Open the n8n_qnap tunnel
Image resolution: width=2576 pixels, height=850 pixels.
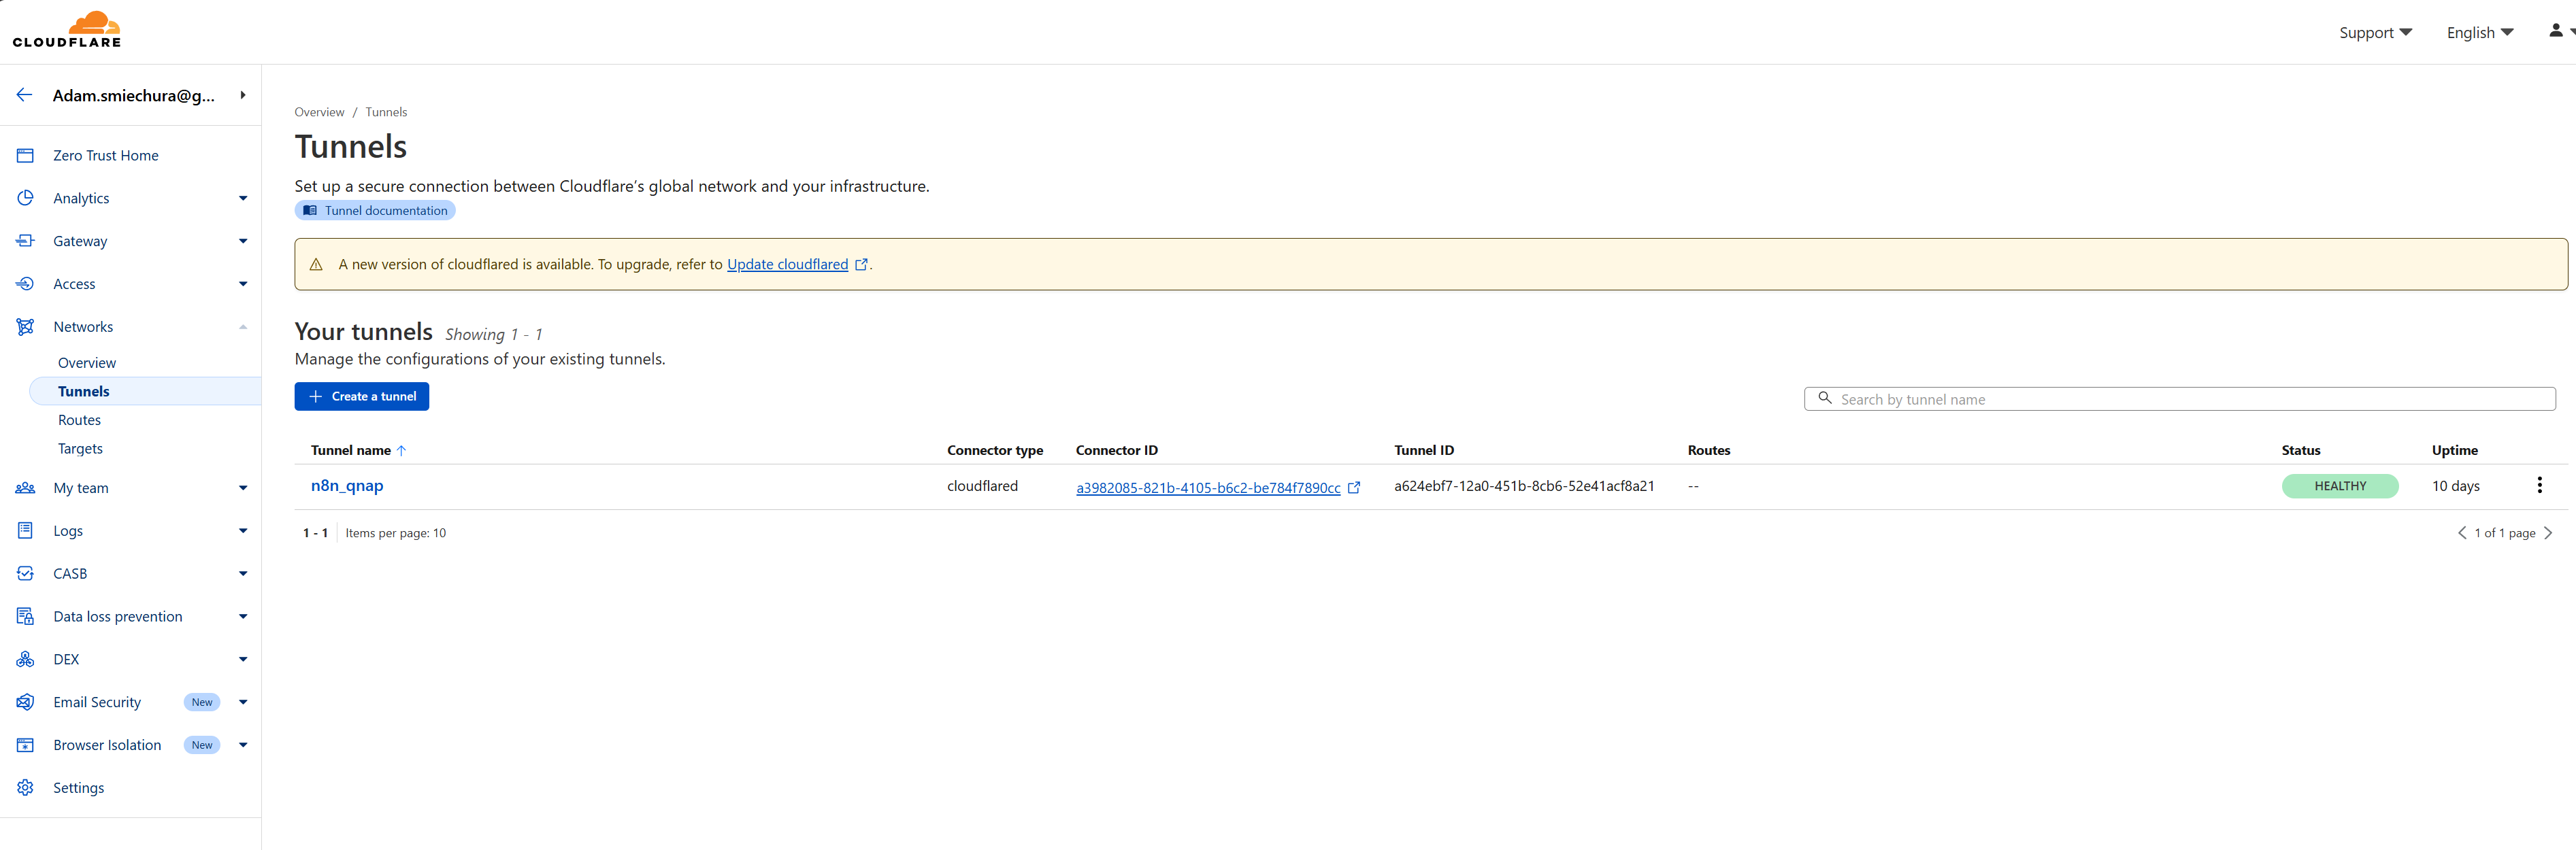347,486
